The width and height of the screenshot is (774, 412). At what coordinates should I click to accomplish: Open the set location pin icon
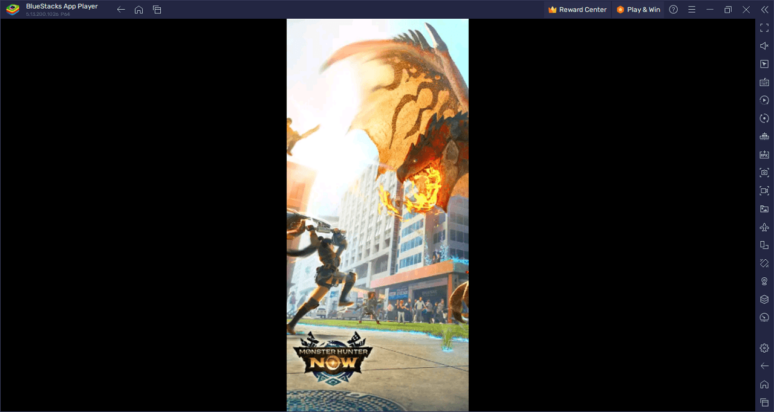coord(764,282)
